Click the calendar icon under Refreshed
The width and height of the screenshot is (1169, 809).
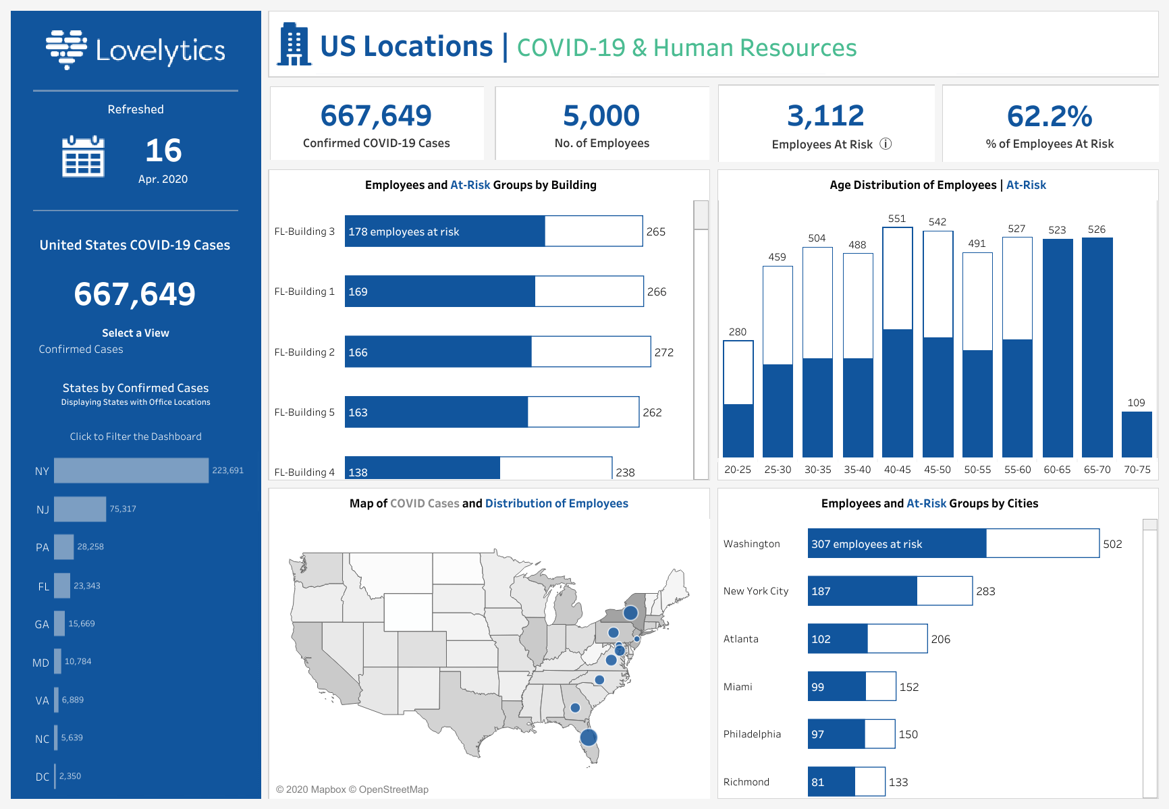83,157
